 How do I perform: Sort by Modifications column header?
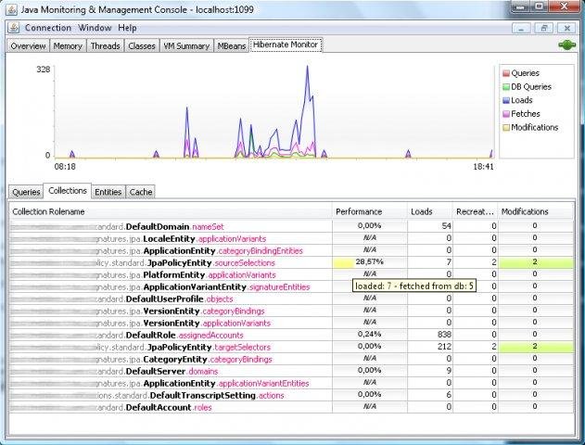pyautogui.click(x=536, y=211)
